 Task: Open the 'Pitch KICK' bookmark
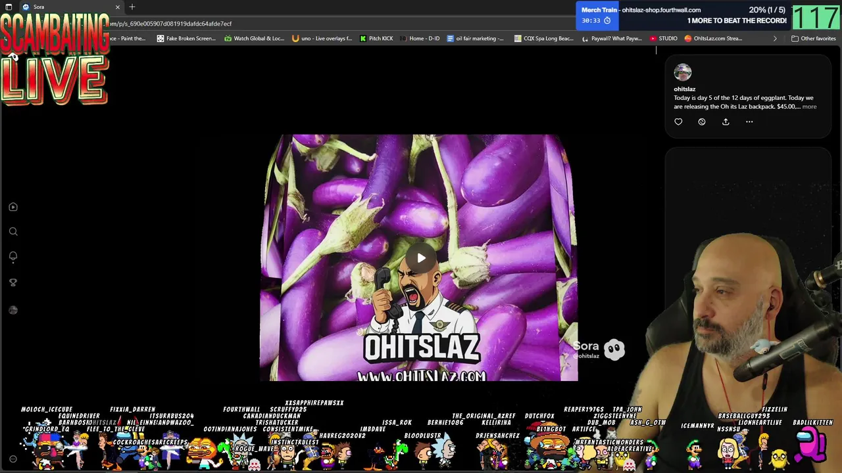(x=376, y=38)
